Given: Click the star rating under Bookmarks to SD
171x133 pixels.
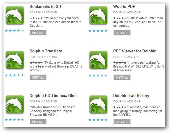Looking at the screenshot, I should click(x=15, y=31).
